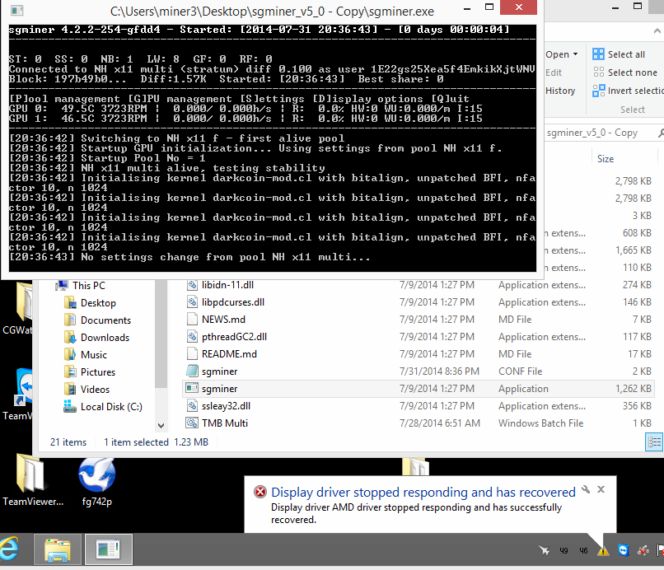Image resolution: width=664 pixels, height=570 pixels.
Task: Click the README.md file icon
Action: [x=192, y=354]
